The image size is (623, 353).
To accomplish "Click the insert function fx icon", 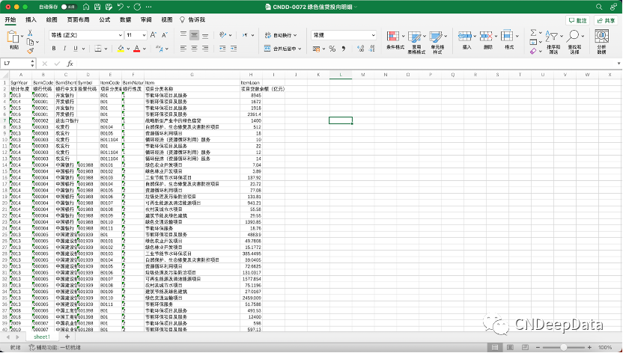I will point(70,64).
